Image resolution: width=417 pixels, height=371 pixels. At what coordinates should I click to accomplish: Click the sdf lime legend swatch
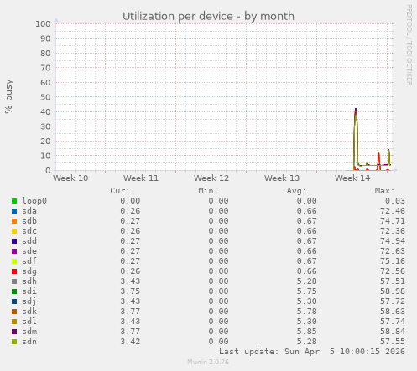pos(14,261)
